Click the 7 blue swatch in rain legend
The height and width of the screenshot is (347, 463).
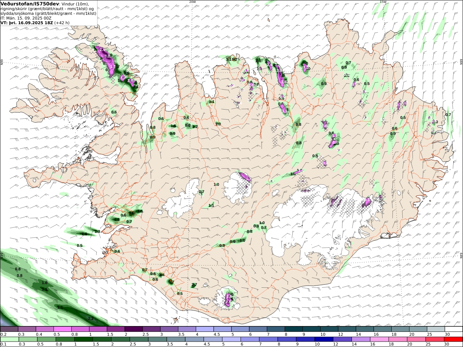(268, 339)
